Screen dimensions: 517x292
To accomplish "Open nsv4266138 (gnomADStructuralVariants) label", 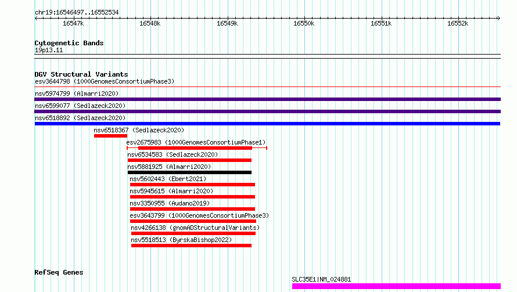I will 195,228.
